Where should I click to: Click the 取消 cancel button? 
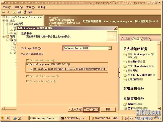coord(108,109)
